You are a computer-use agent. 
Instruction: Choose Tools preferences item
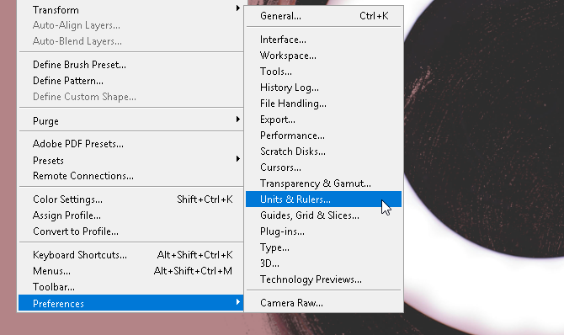pyautogui.click(x=323, y=72)
